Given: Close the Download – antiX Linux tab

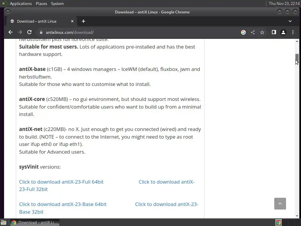Looking at the screenshot, I should 72,21.
